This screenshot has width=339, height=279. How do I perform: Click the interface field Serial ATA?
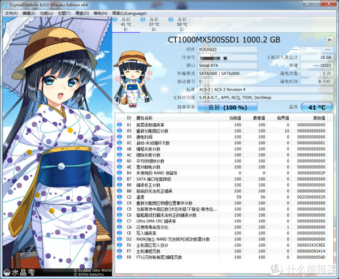[228, 66]
